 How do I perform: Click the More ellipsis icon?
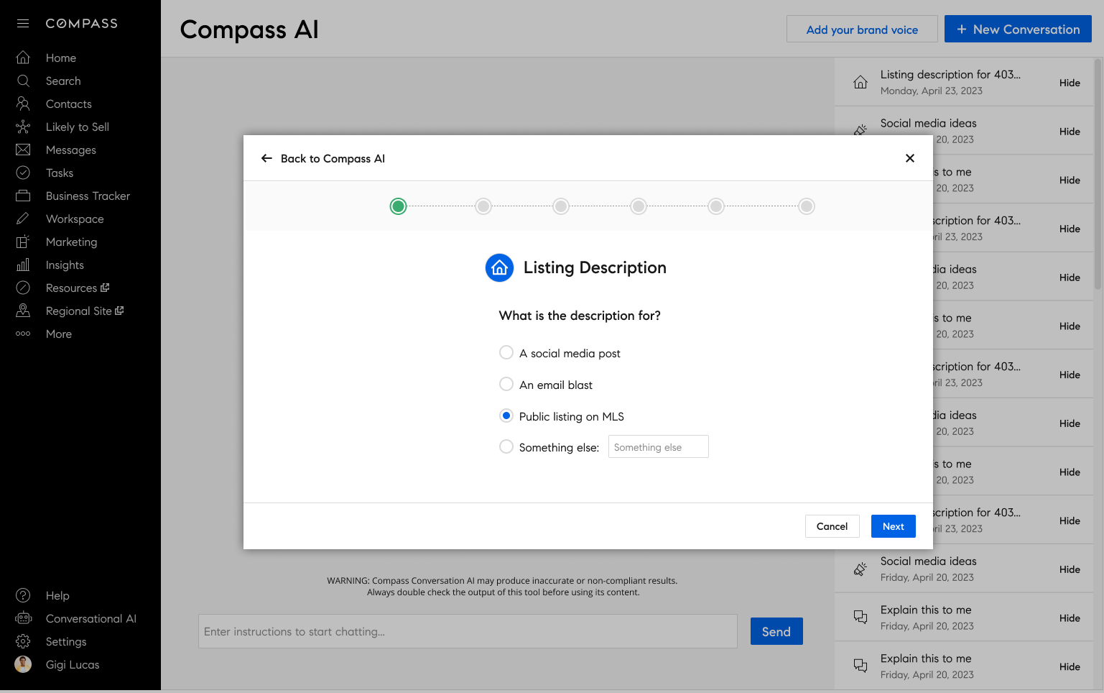(x=23, y=334)
